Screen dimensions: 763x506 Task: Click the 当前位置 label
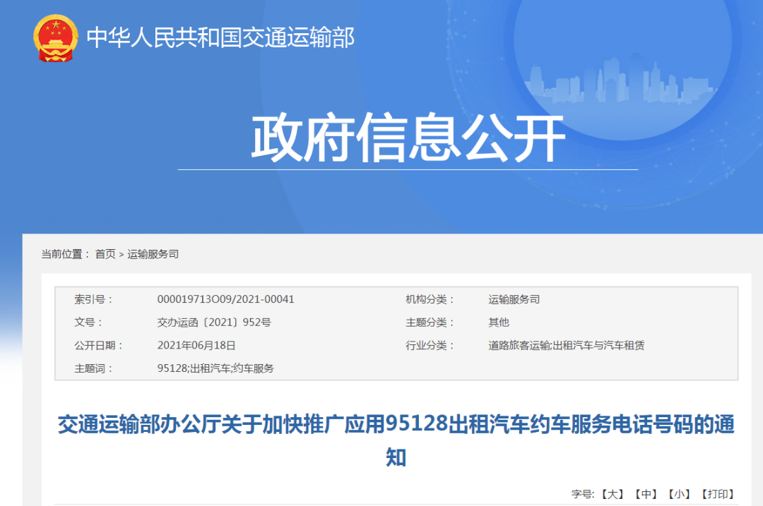(x=66, y=254)
